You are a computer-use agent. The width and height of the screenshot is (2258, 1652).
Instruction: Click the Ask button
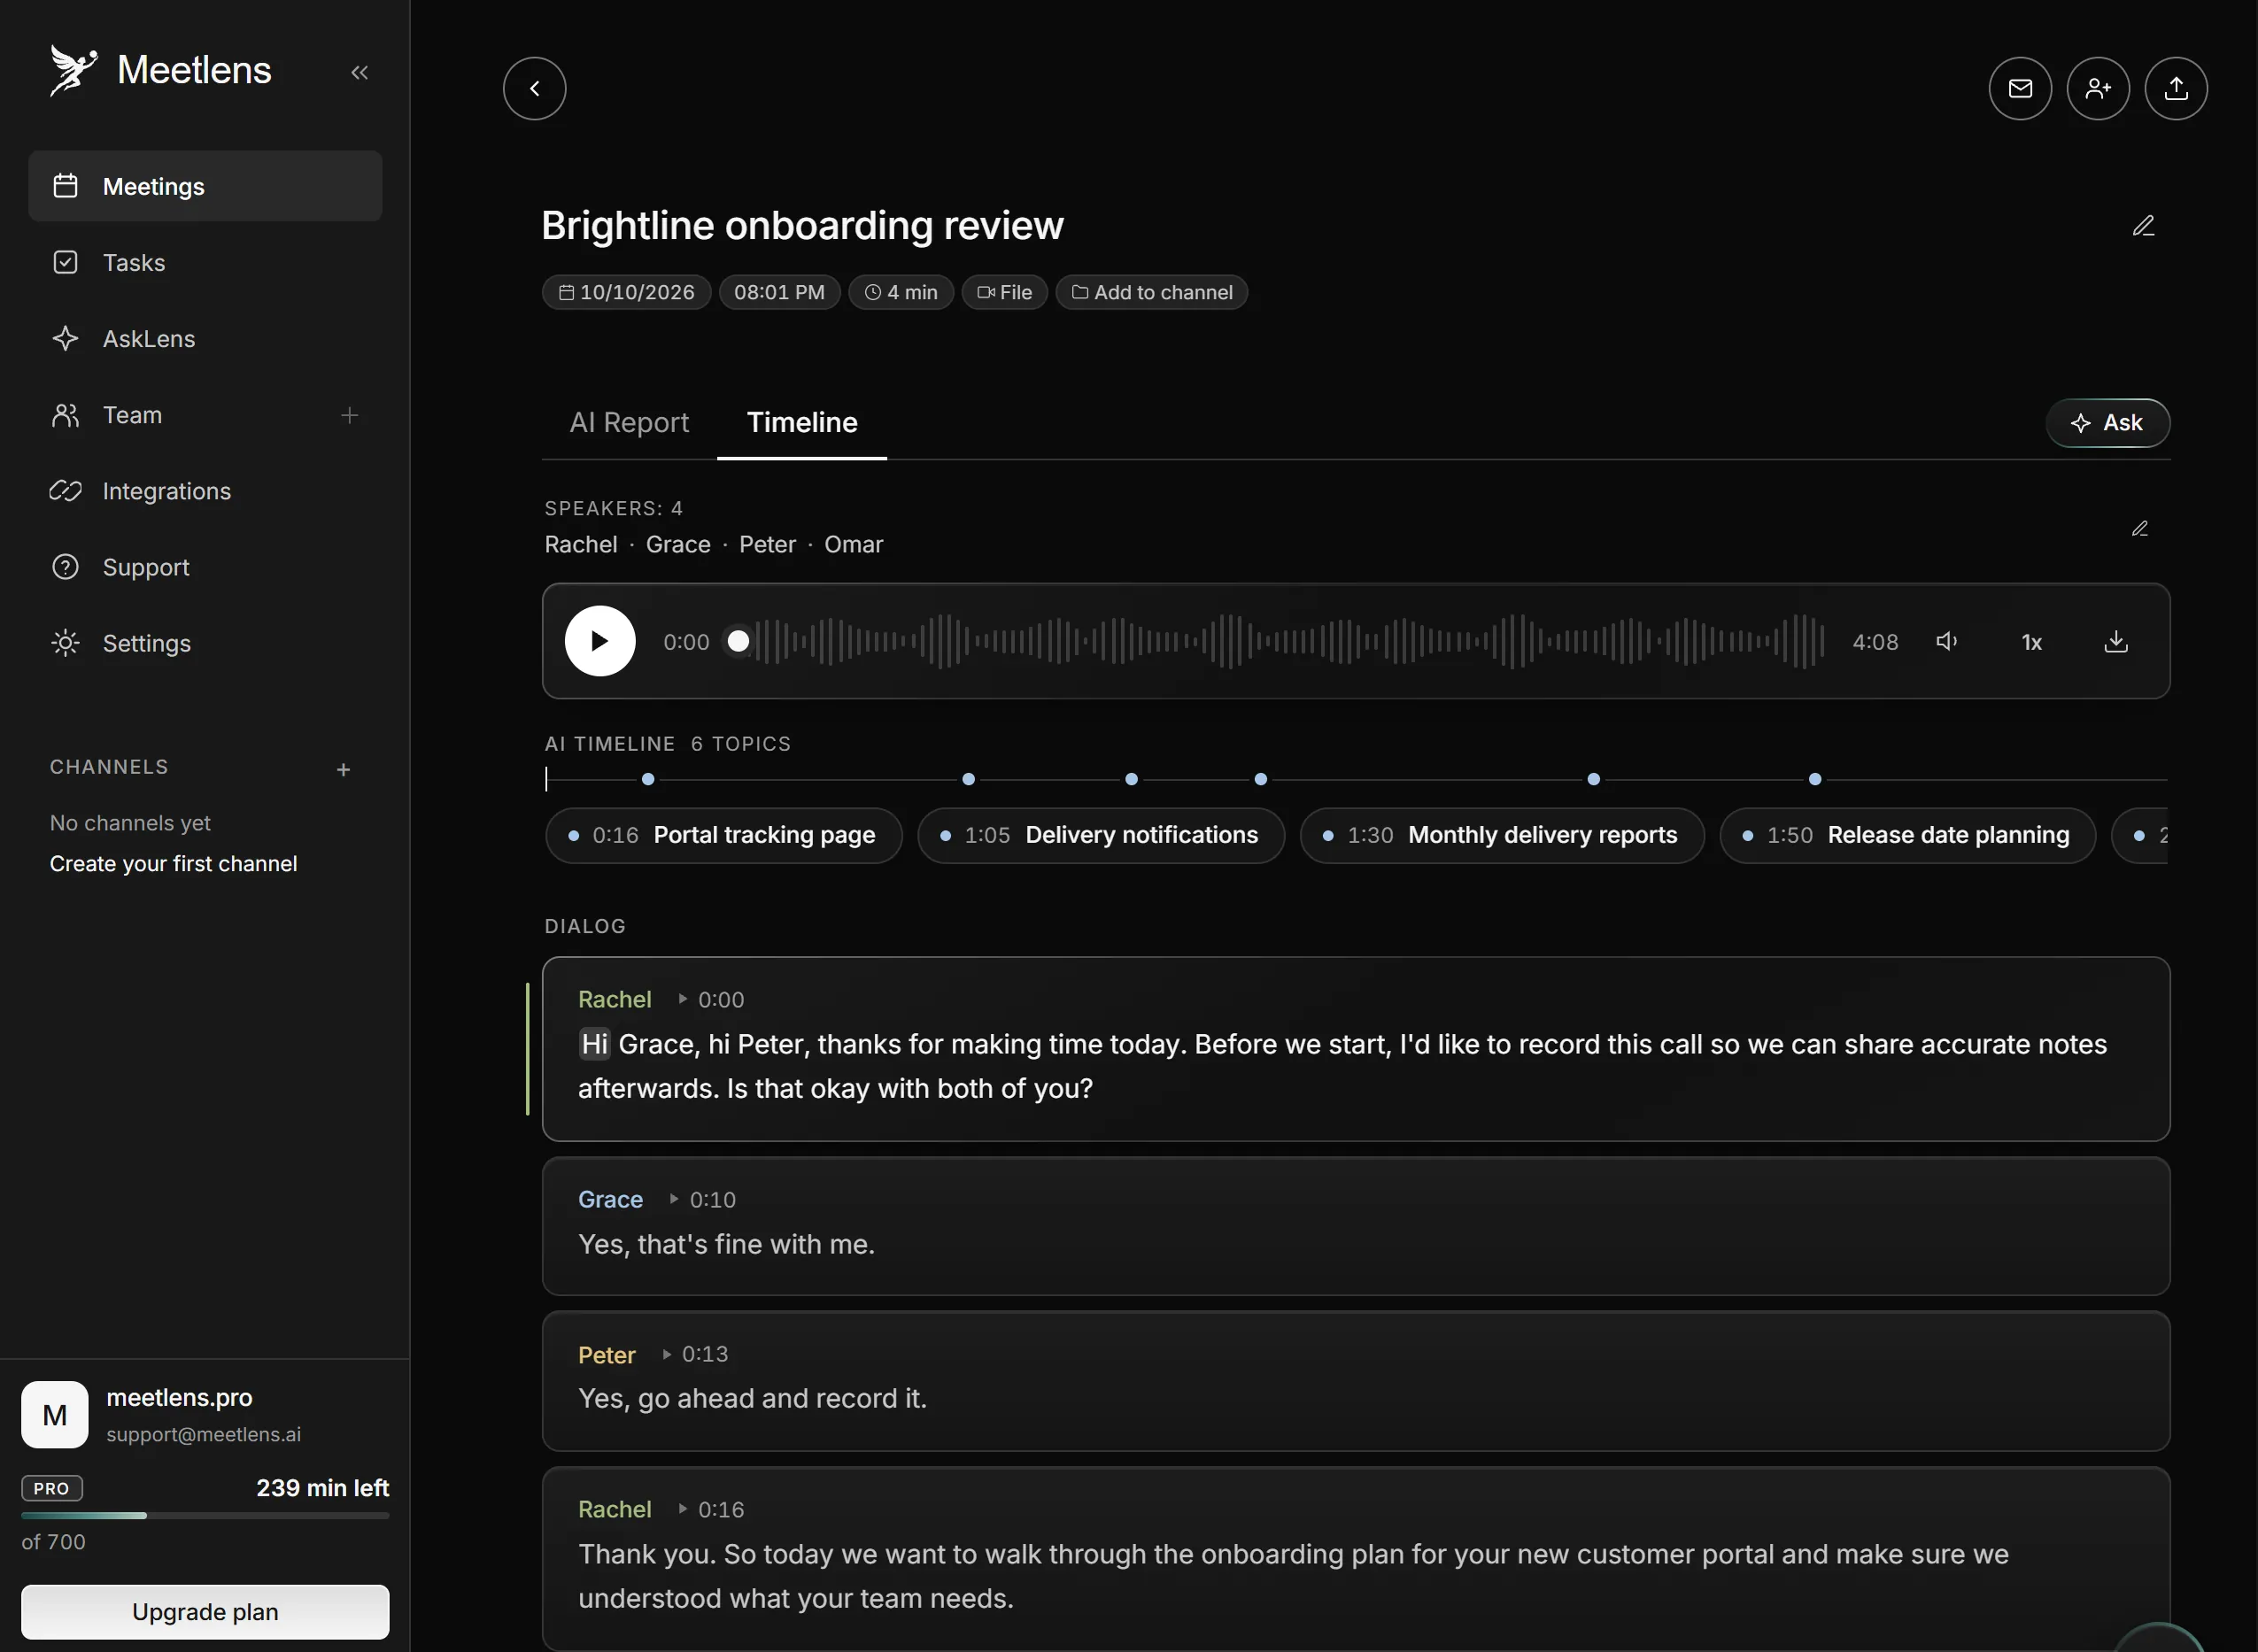click(2107, 423)
